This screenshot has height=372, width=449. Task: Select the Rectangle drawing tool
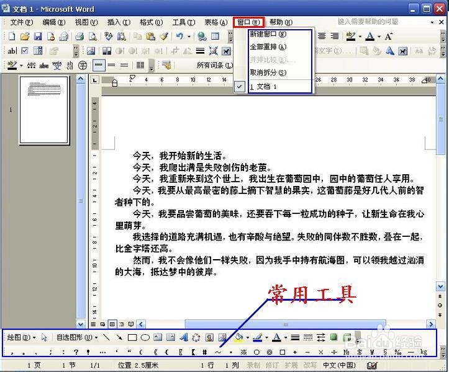[x=132, y=338]
